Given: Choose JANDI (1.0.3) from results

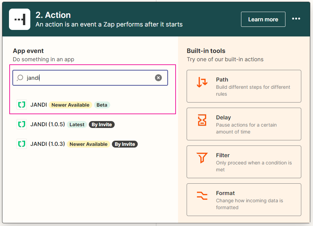Looking at the screenshot, I should (x=48, y=144).
